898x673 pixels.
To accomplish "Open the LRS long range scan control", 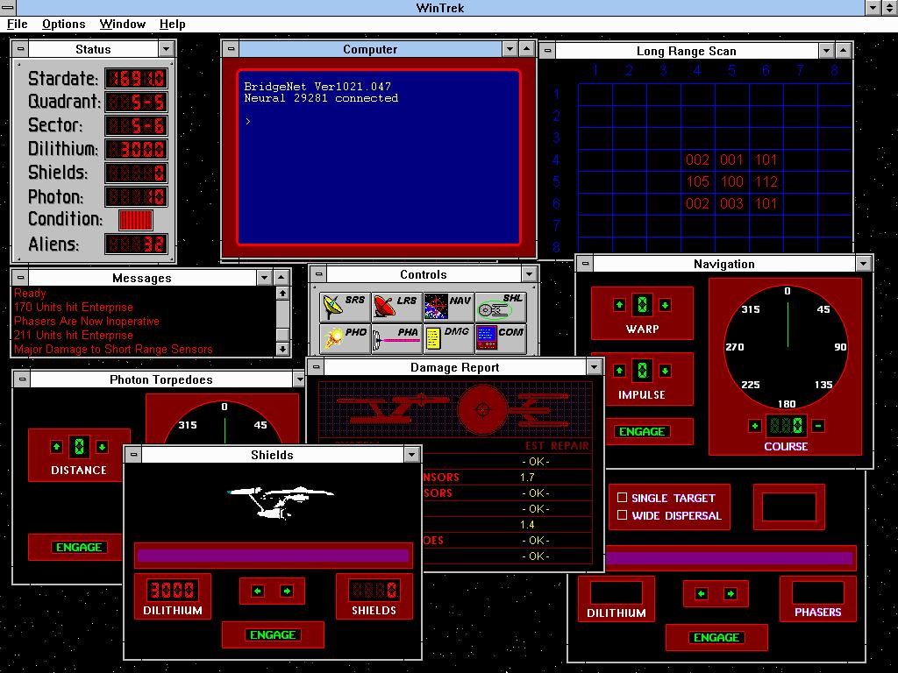I will coord(396,307).
